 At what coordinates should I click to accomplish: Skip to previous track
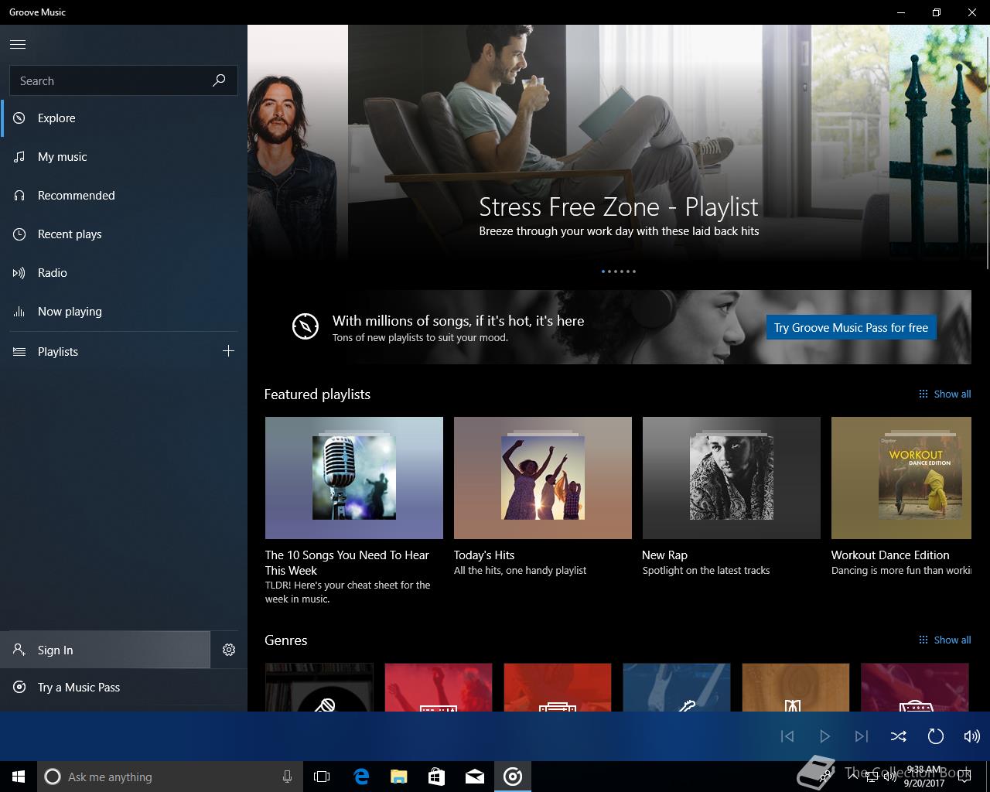[787, 736]
